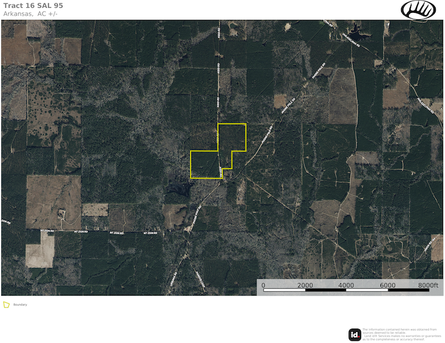This screenshot has width=445, height=343.
Task: Click the small tan field above Mt Zion Rd
Action: point(95,210)
